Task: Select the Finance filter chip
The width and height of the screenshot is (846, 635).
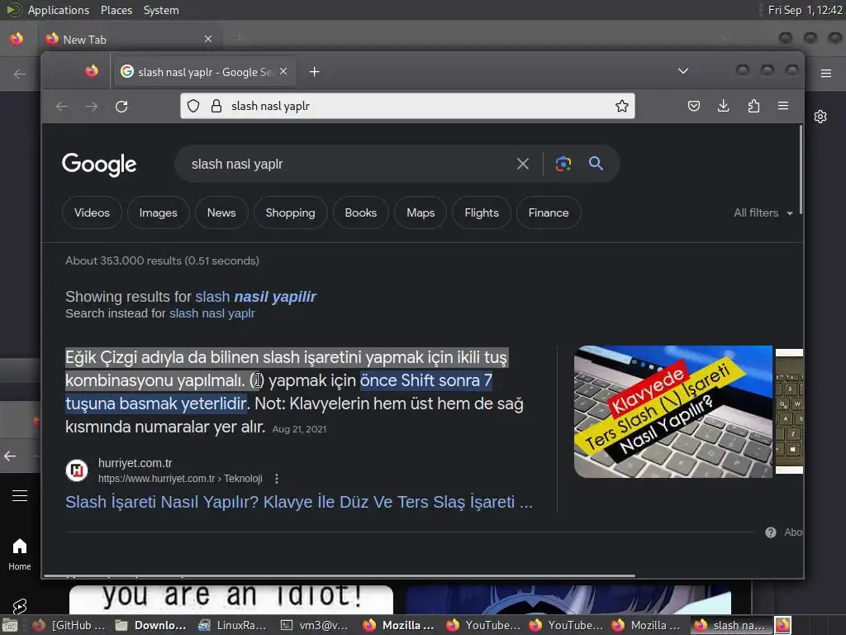Action: click(549, 212)
